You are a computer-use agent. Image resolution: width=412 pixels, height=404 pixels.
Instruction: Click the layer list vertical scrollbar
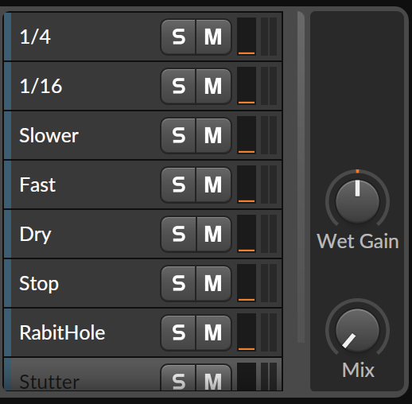(301, 177)
